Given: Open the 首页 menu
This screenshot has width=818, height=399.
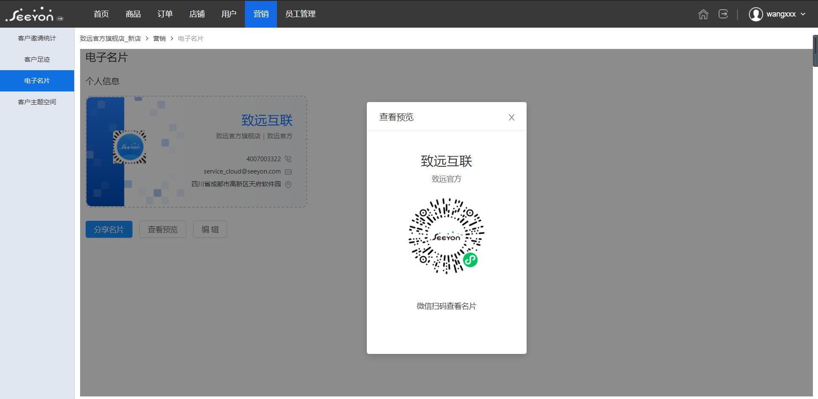Looking at the screenshot, I should [x=101, y=14].
